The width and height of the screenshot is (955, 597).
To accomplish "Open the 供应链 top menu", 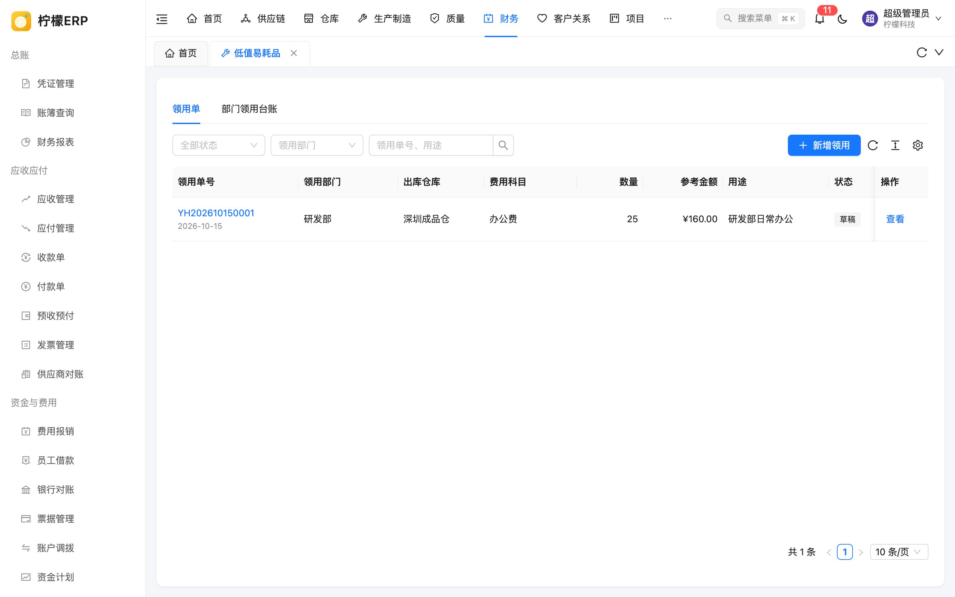I will pyautogui.click(x=263, y=19).
